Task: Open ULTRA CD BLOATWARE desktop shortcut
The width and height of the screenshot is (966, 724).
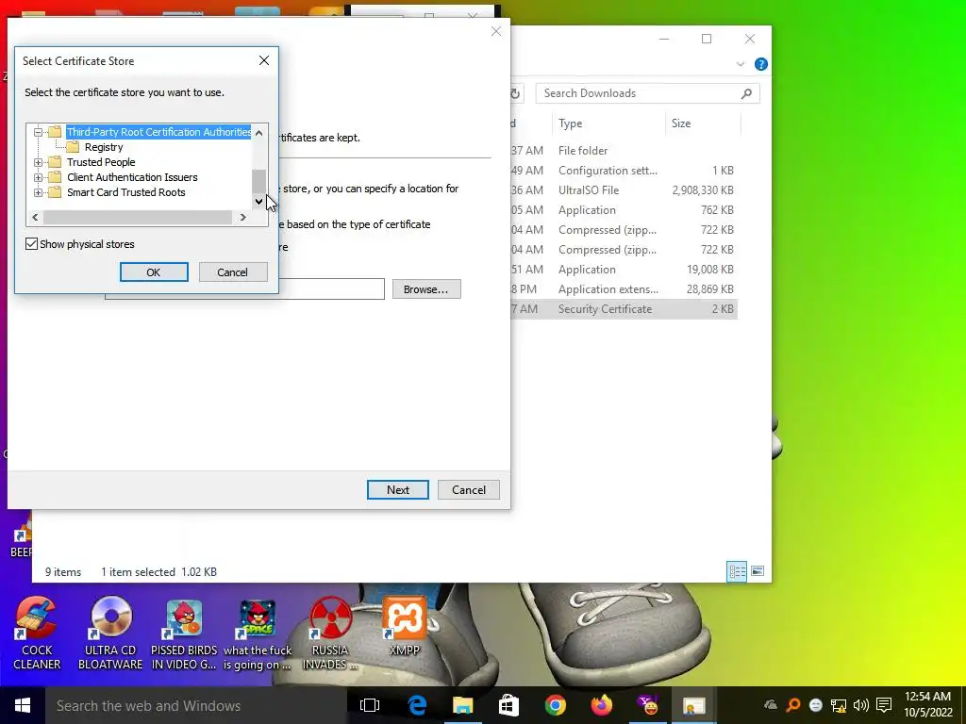Action: point(110,634)
